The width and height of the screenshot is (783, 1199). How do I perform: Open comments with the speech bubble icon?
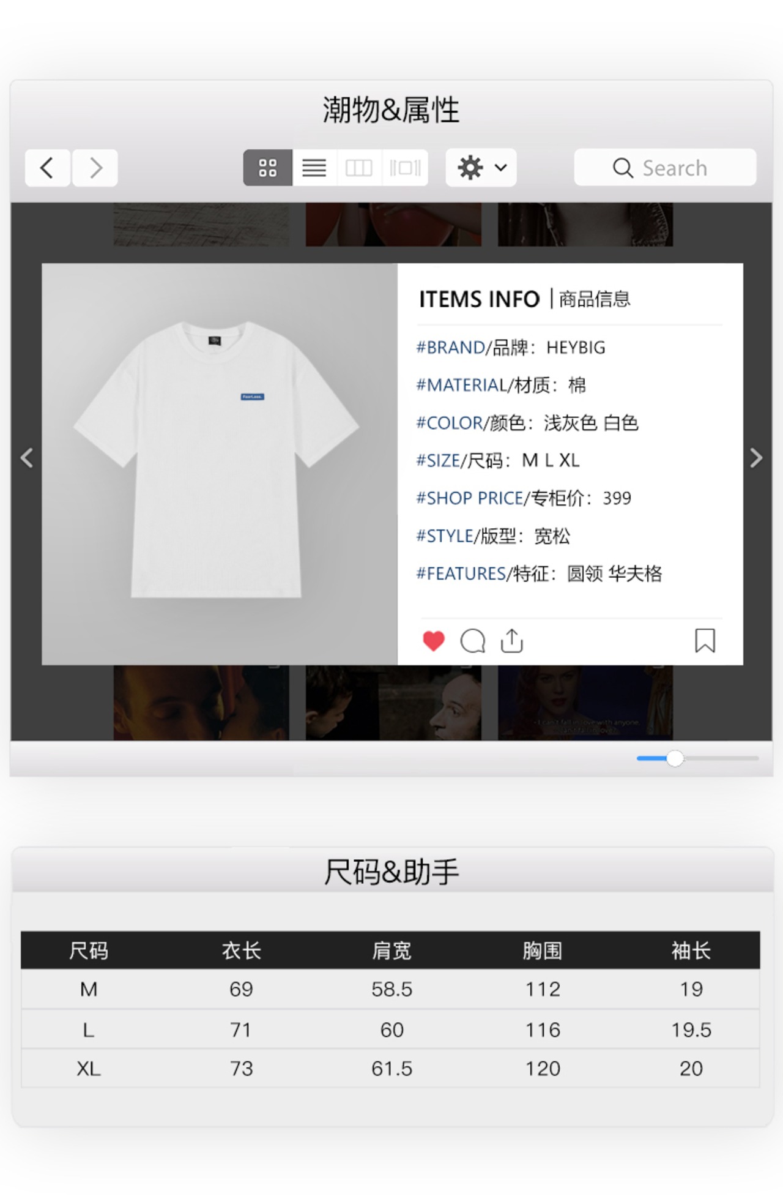473,641
